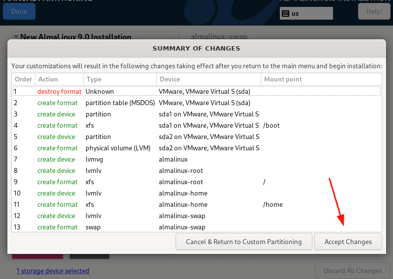The width and height of the screenshot is (393, 279).
Task: Select the partition table (MSDOS) cell
Action: (120, 103)
